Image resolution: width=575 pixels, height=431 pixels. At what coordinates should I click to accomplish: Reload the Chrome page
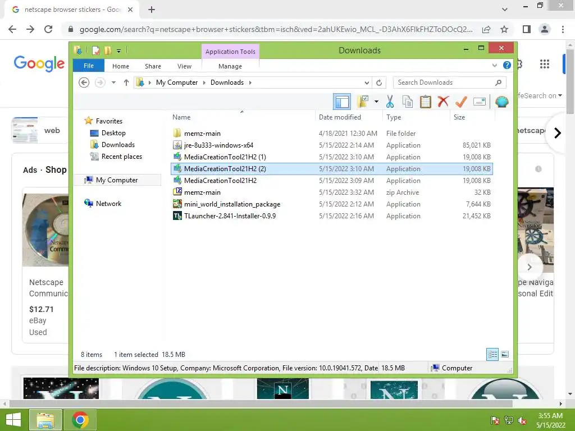coord(48,29)
